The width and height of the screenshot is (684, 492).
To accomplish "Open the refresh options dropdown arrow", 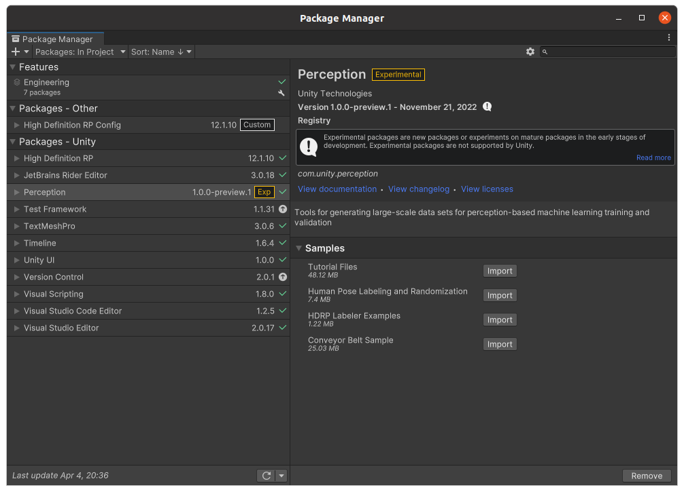I will (x=281, y=476).
